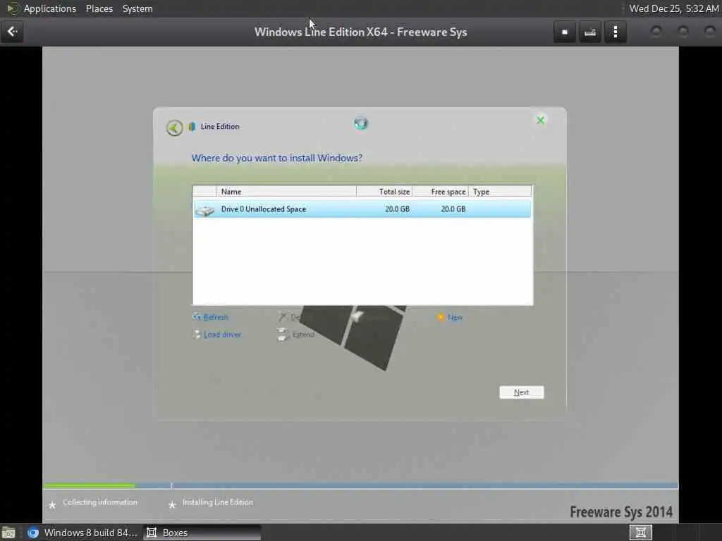Open the System menu
722x541 pixels.
[x=137, y=8]
